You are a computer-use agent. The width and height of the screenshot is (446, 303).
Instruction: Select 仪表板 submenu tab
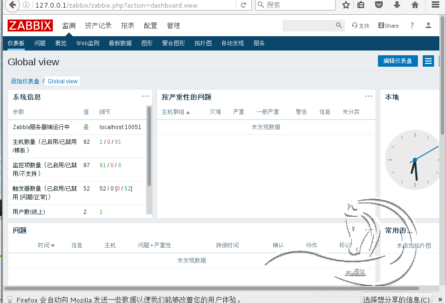click(16, 43)
